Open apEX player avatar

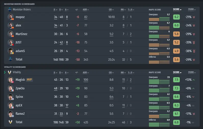tap(10, 105)
